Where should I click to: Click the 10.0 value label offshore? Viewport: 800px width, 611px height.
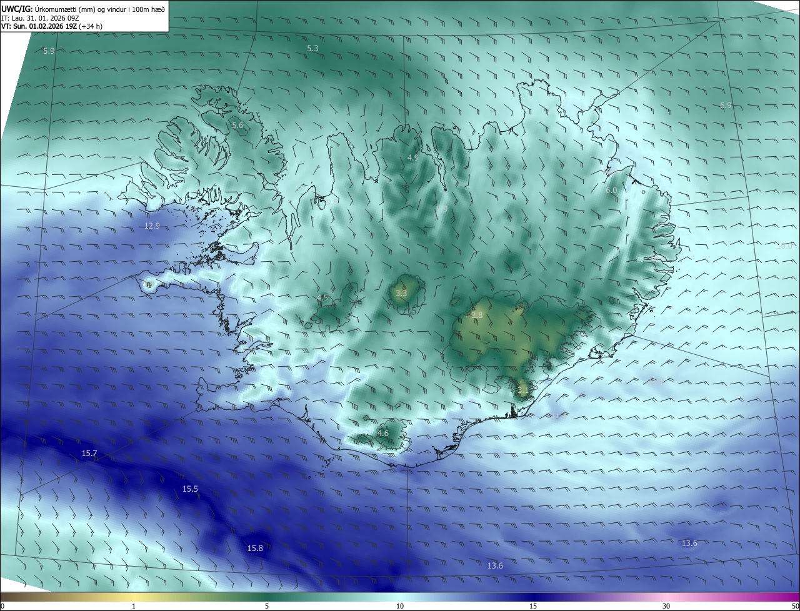pyautogui.click(x=784, y=246)
